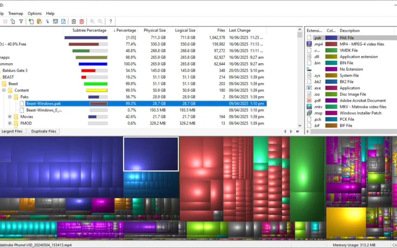Viewport: 397px width, 248px height.
Task: Collapse the Content folder node
Action: 4,90
